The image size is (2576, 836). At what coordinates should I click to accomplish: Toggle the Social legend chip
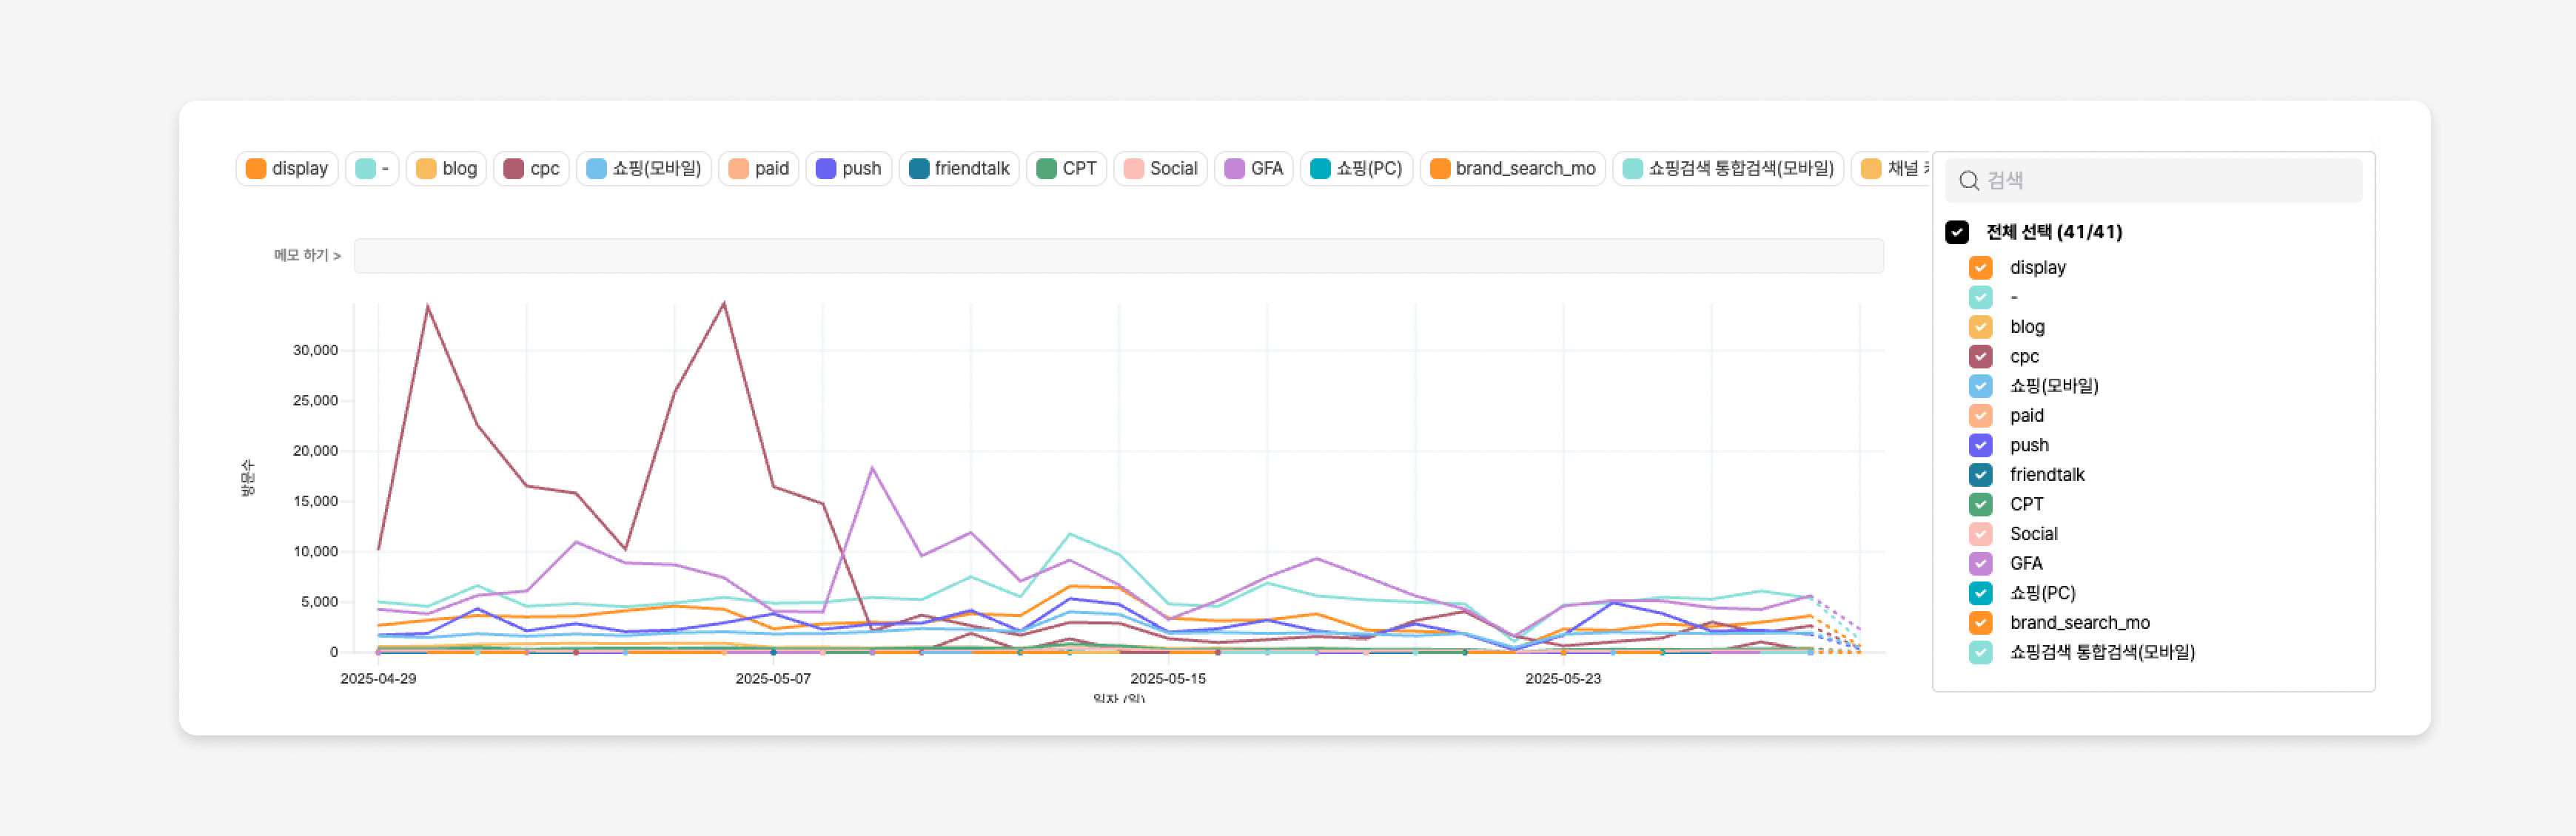[x=1160, y=168]
